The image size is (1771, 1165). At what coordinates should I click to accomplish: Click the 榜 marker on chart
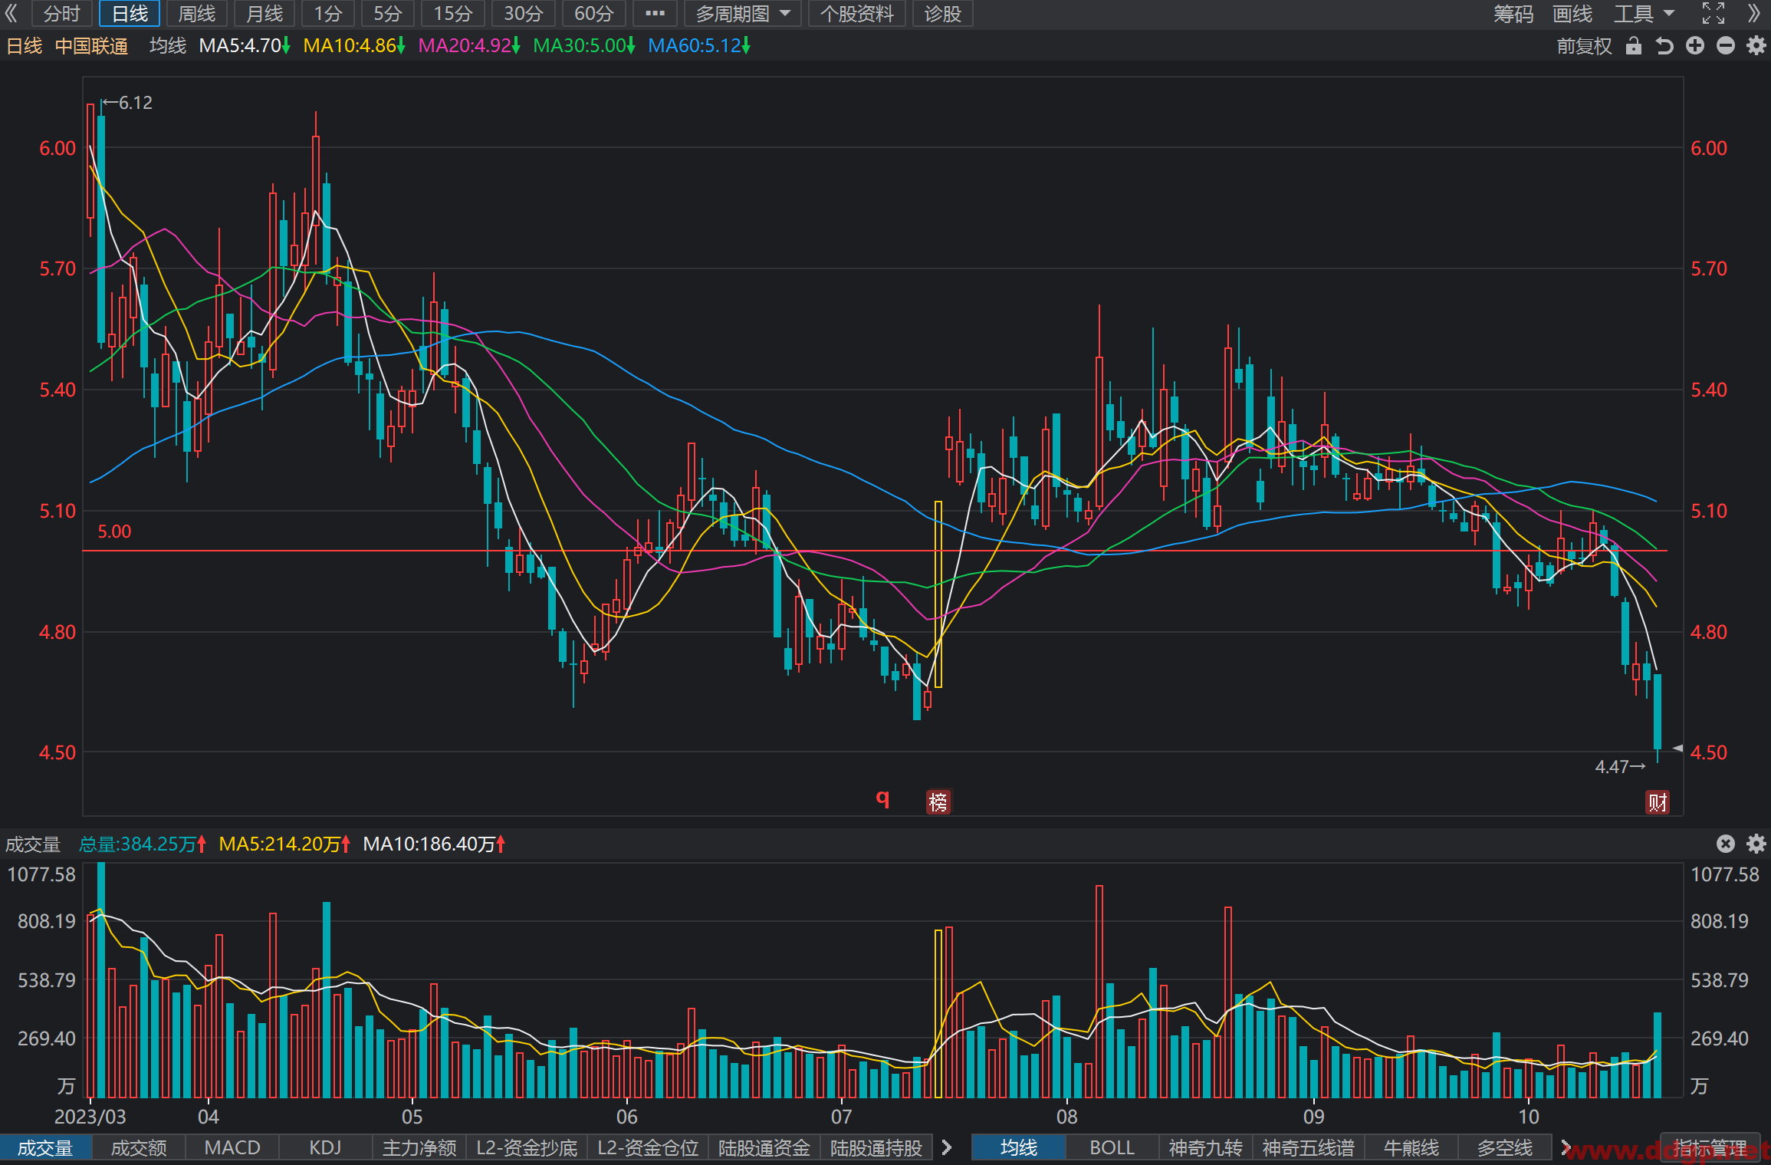[x=938, y=802]
